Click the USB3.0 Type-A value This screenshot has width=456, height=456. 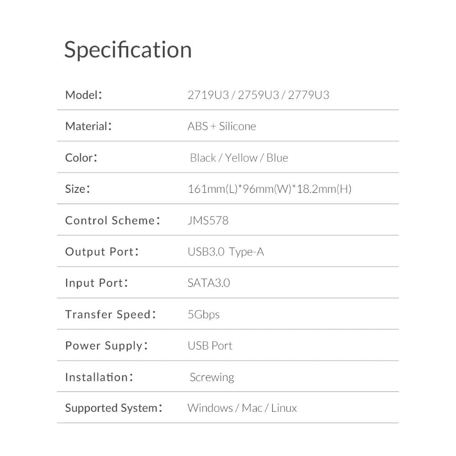coord(226,252)
